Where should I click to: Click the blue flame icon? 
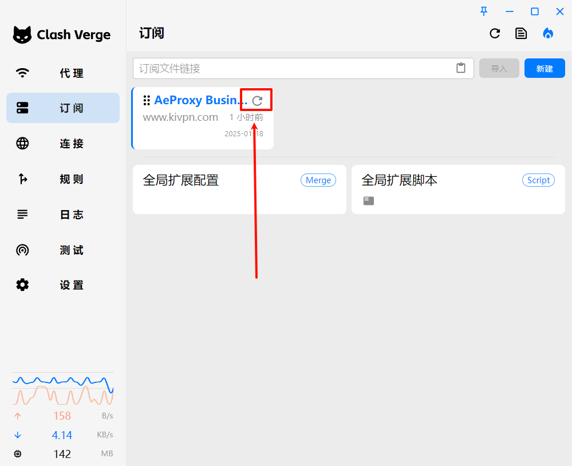click(548, 34)
